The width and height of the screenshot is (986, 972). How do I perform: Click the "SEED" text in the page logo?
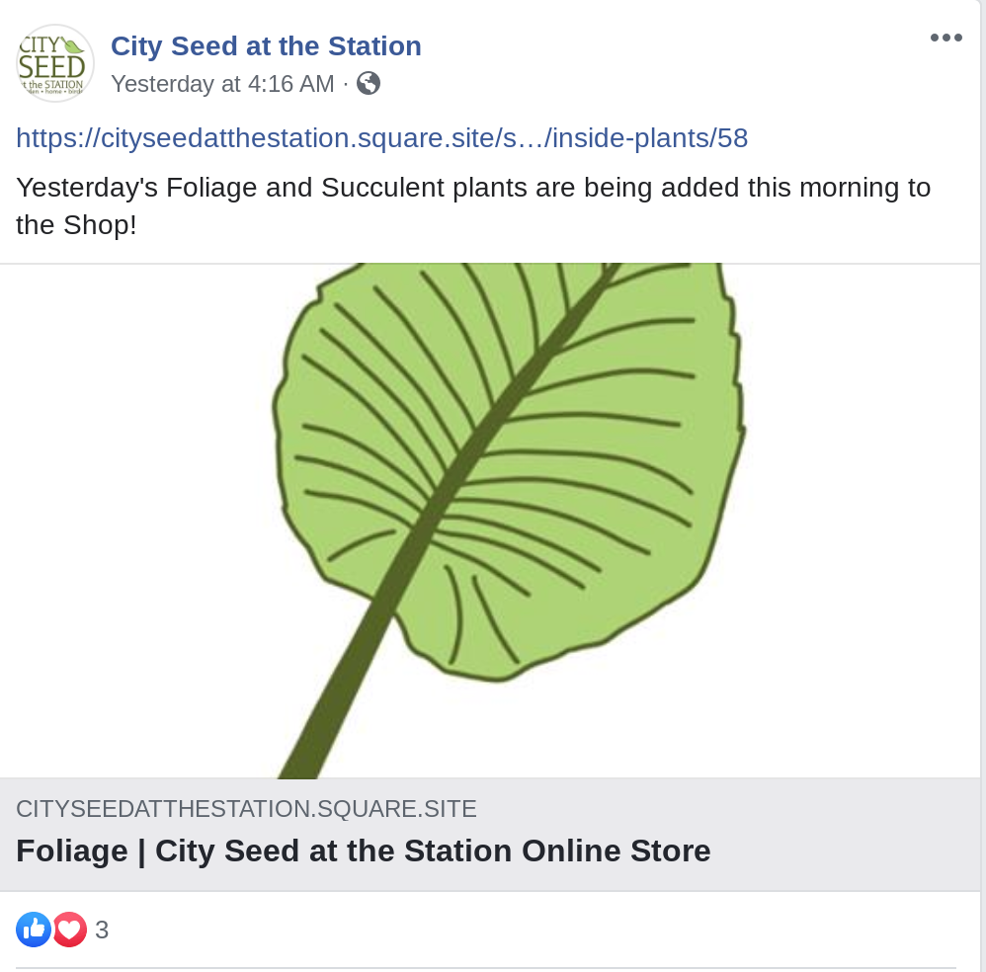coord(51,67)
